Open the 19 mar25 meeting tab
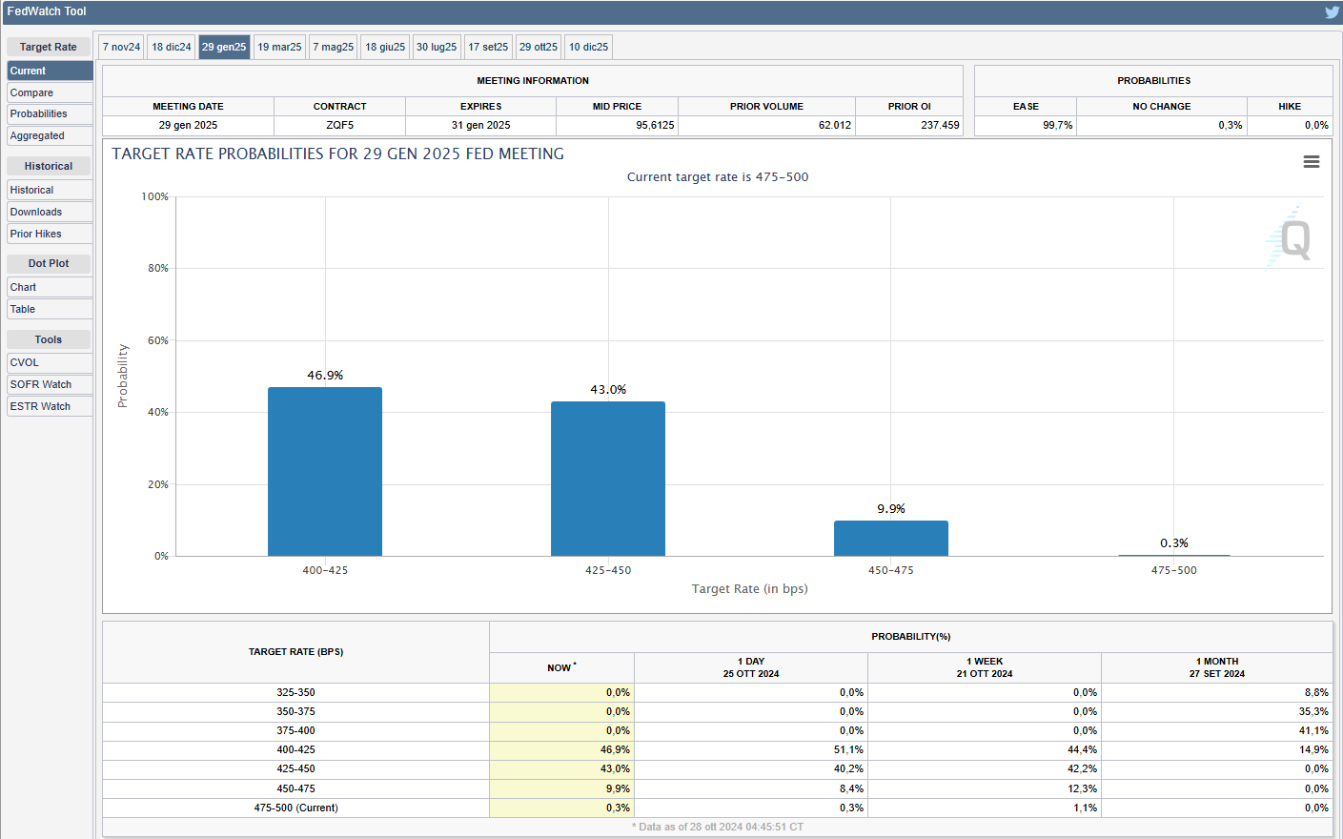This screenshot has height=839, width=1343. (x=279, y=47)
